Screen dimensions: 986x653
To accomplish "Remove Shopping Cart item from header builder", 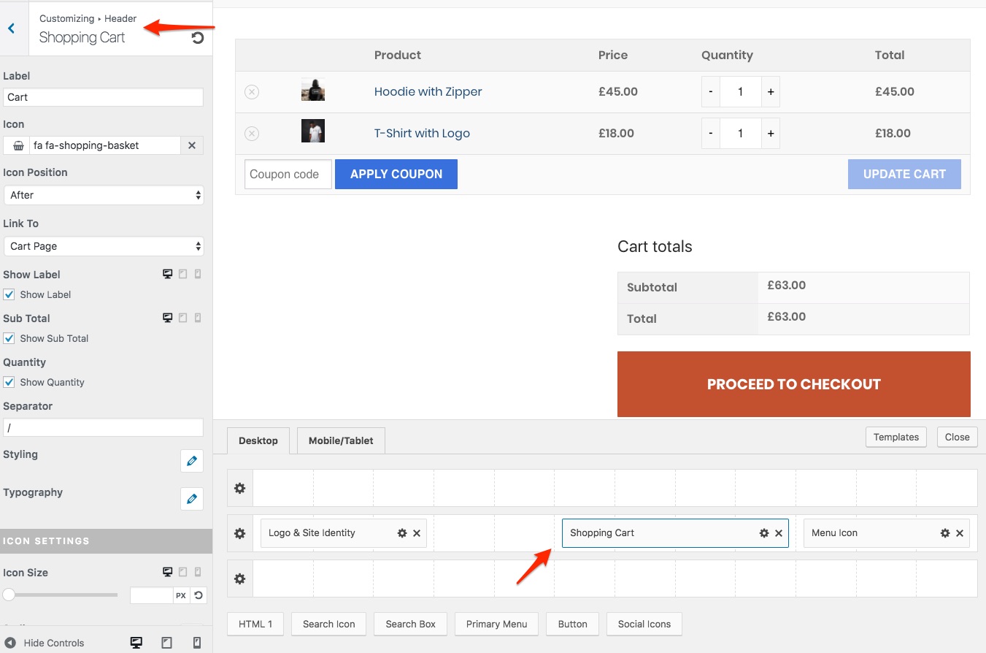I will (779, 533).
